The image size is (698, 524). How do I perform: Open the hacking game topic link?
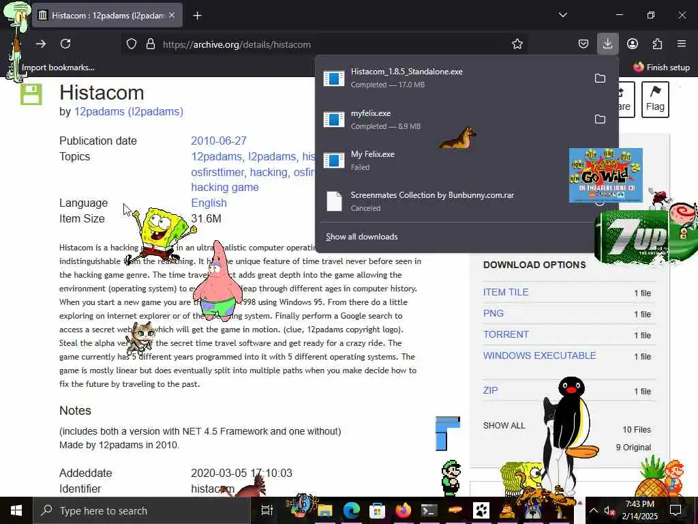[225, 187]
